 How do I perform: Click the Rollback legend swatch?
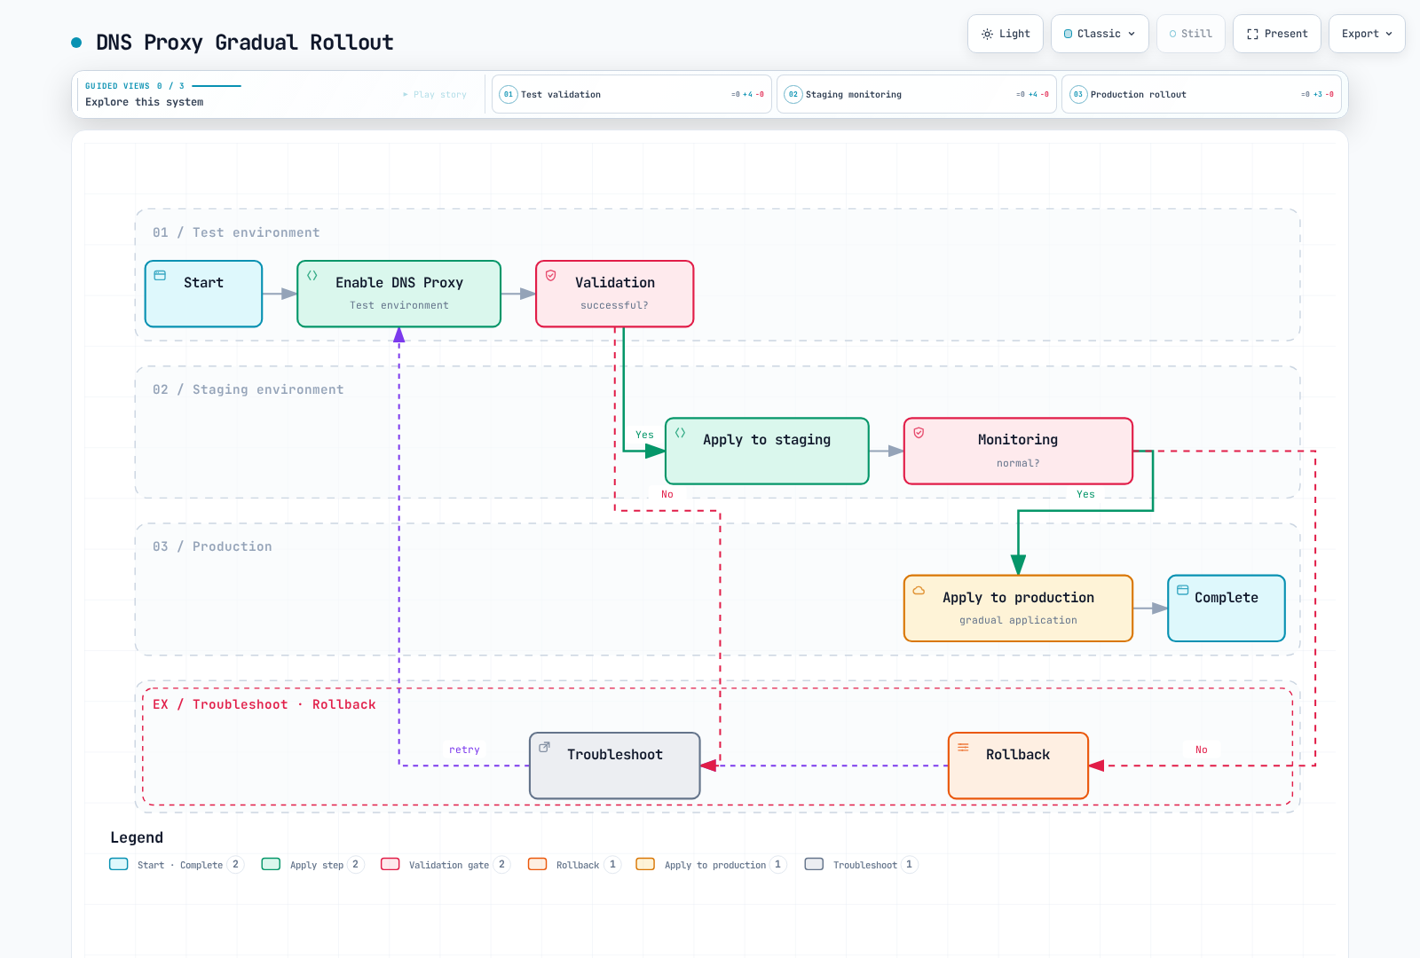(538, 865)
